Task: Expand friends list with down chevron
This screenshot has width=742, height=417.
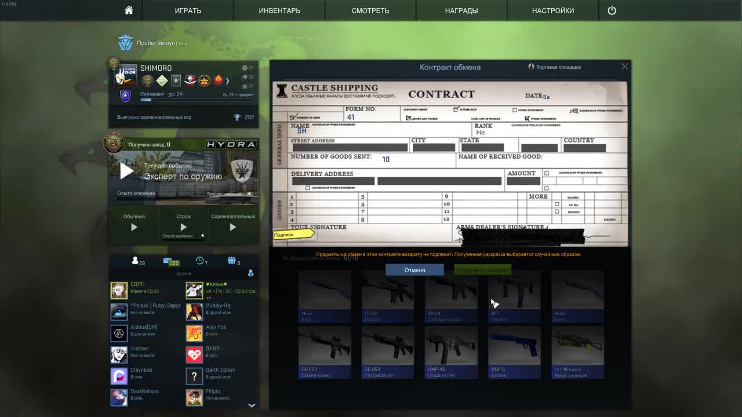Action: [x=252, y=405]
